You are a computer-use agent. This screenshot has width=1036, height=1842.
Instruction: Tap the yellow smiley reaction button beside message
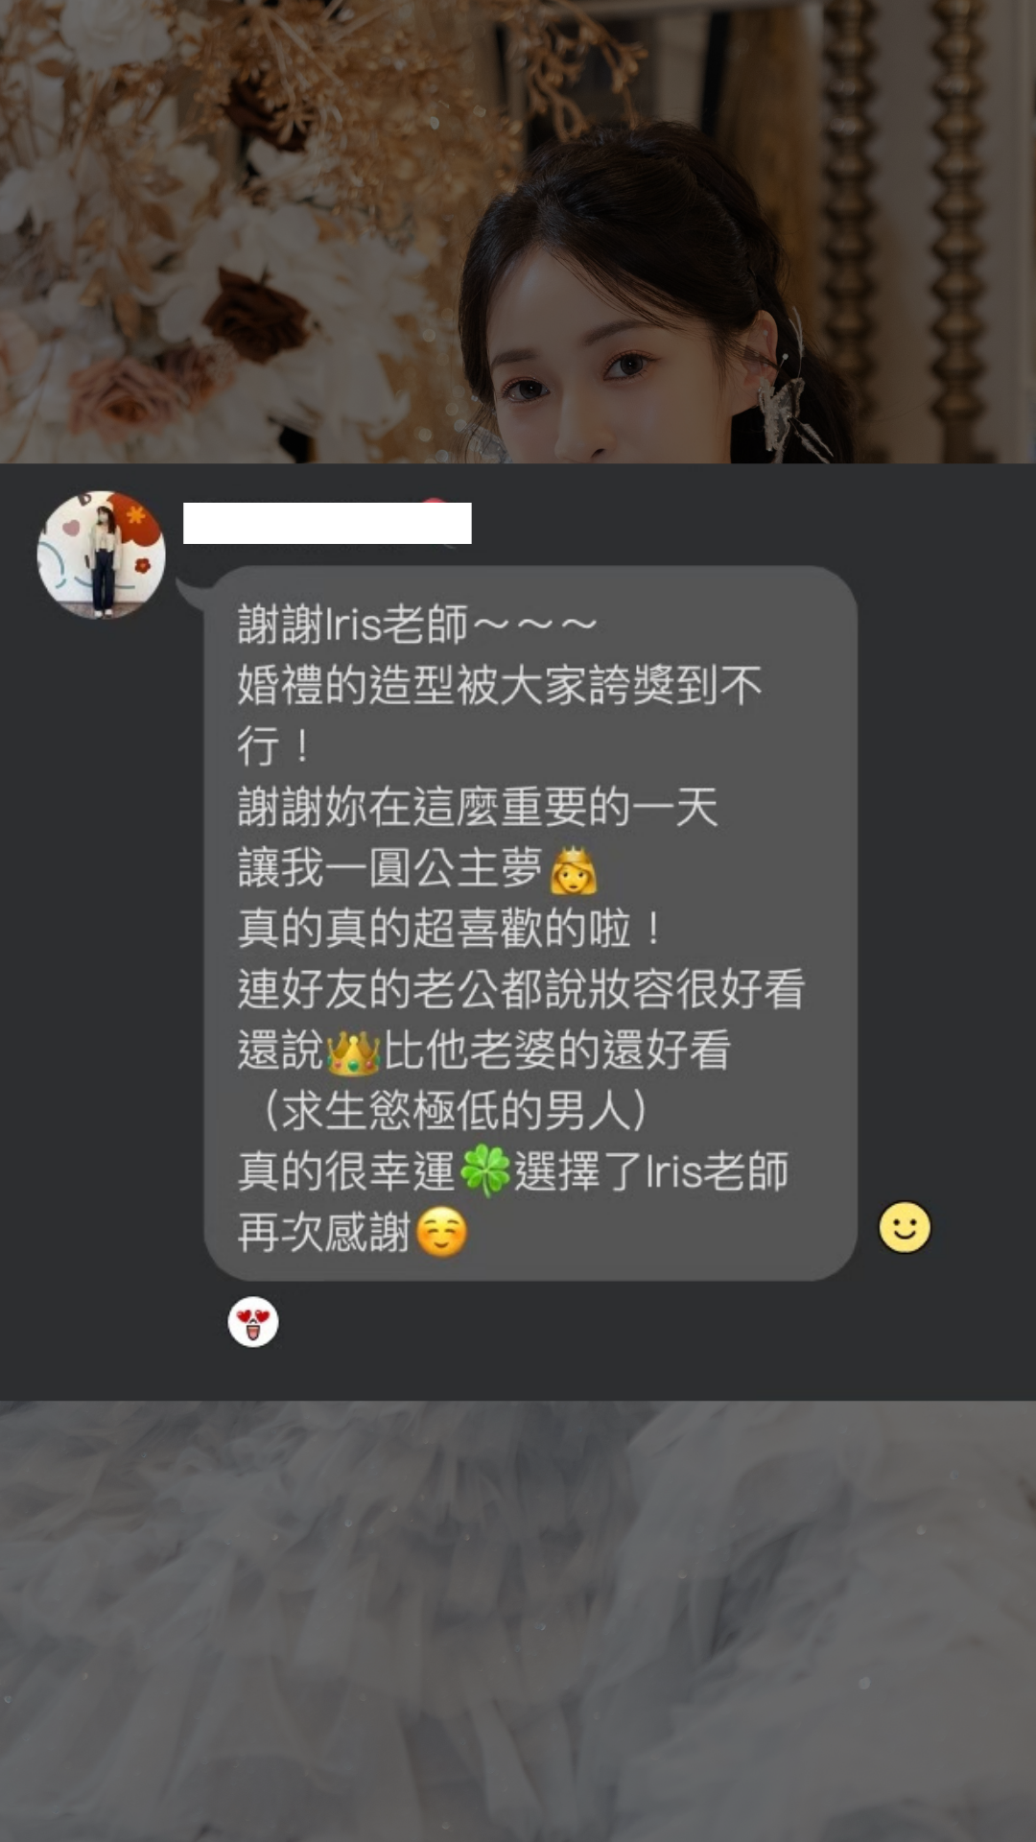pyautogui.click(x=905, y=1227)
